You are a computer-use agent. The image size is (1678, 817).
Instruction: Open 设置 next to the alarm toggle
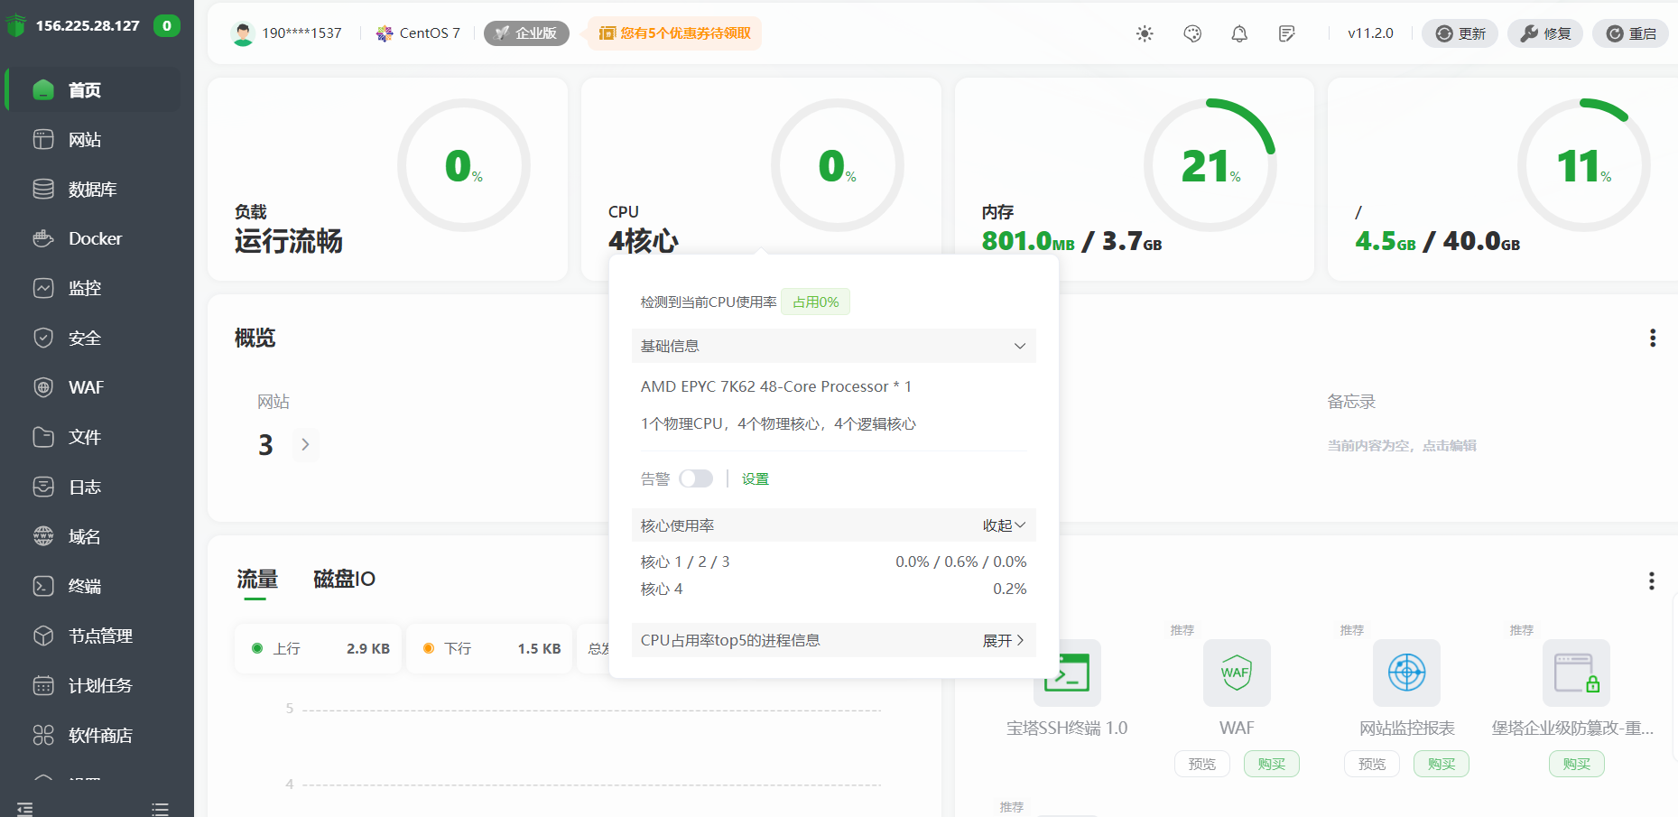click(x=756, y=478)
